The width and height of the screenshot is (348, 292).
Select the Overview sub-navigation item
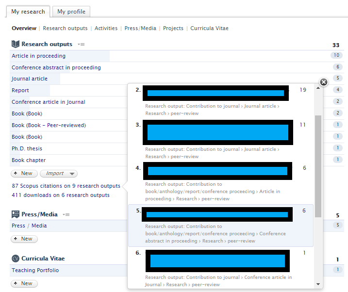click(x=24, y=28)
